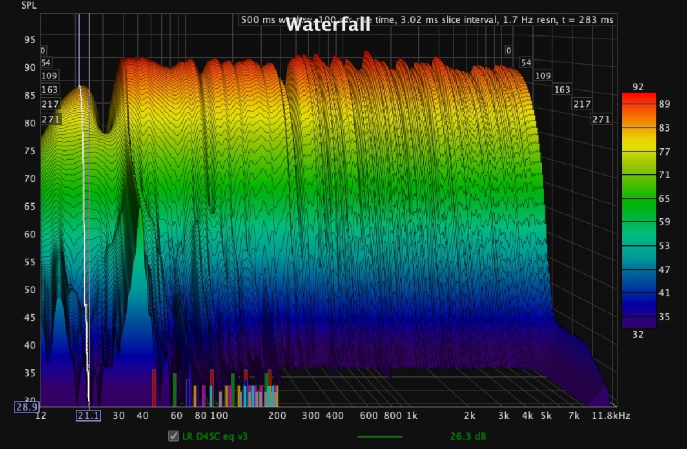Click the 0 time slice label on left
The width and height of the screenshot is (687, 449).
[x=43, y=50]
